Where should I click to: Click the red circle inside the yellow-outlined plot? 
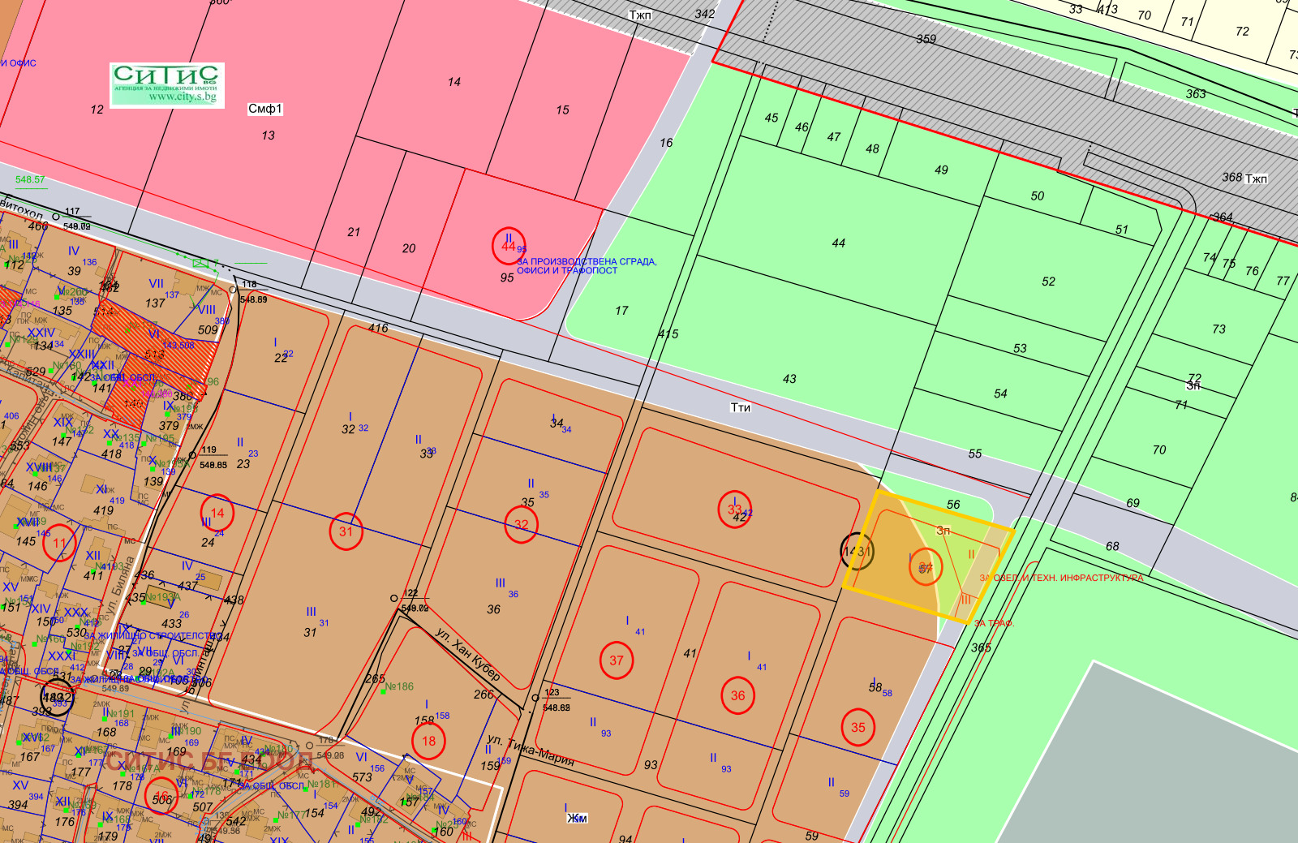click(926, 567)
